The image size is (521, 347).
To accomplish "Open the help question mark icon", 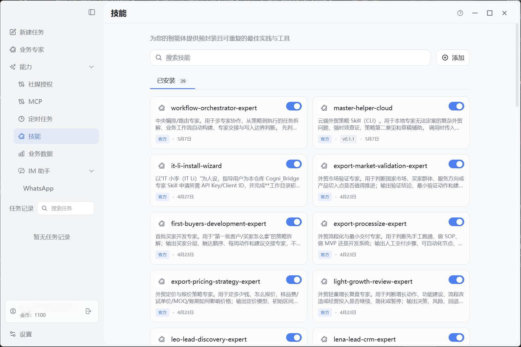I will [460, 13].
